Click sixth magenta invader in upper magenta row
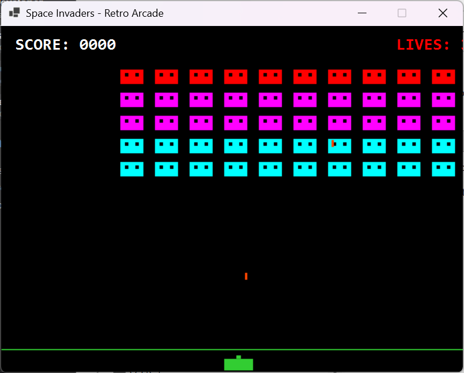 click(x=305, y=100)
